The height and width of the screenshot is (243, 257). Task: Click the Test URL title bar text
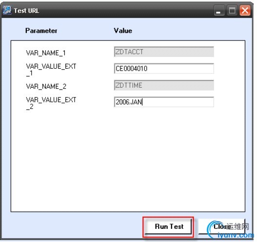tap(26, 11)
